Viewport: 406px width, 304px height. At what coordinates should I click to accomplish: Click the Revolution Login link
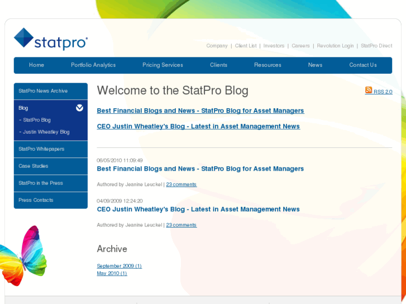335,46
